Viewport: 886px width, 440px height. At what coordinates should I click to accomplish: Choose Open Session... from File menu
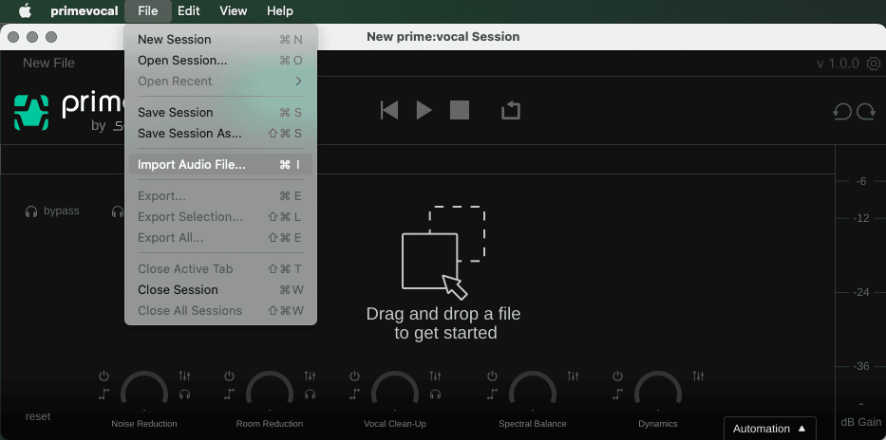pyautogui.click(x=220, y=61)
